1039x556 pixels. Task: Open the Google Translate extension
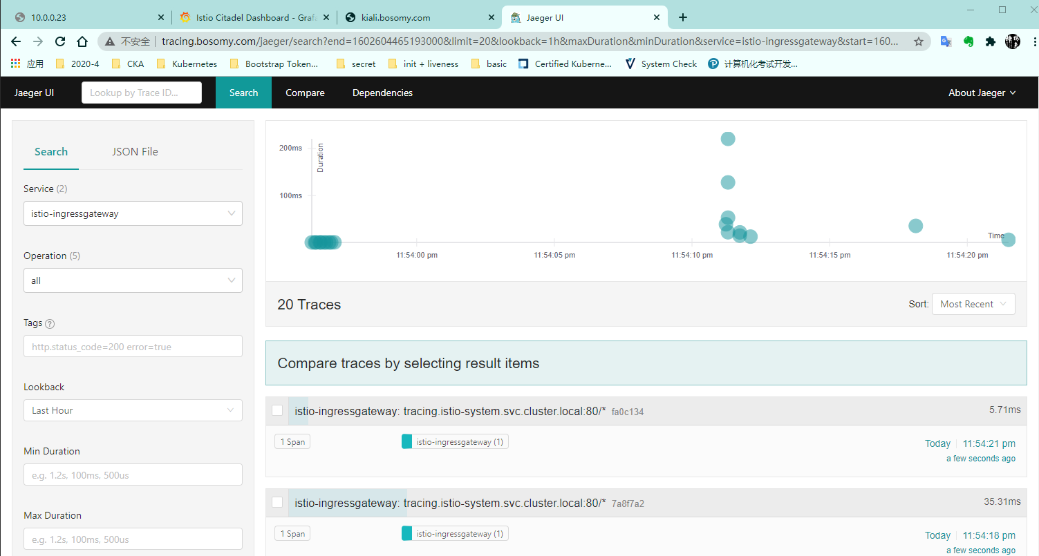pyautogui.click(x=946, y=41)
